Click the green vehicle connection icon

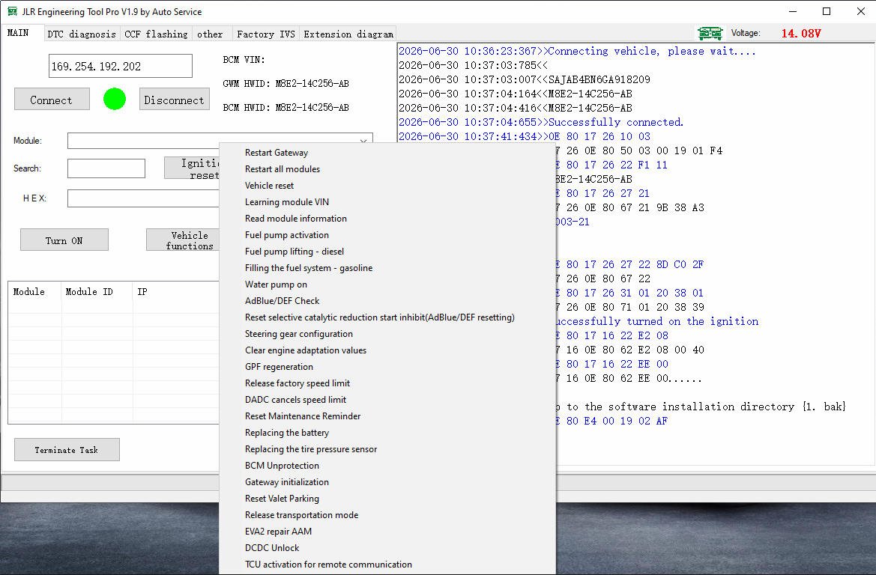(x=710, y=34)
